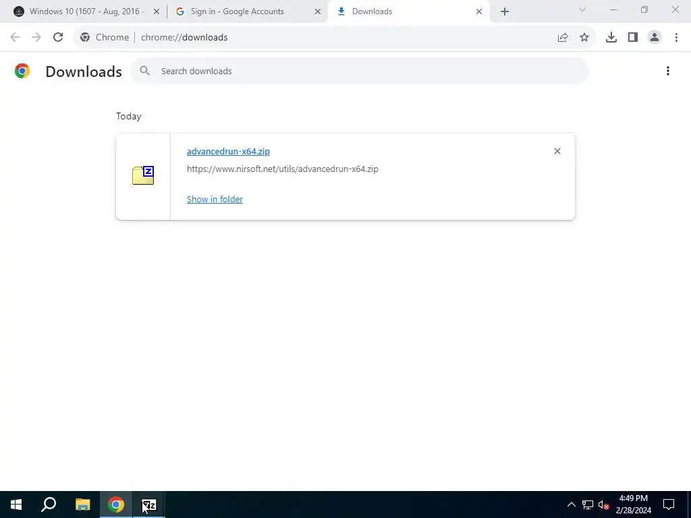Screen dimensions: 691x518
Task: Click the zip file icon for advancedrun-x64
Action: pyautogui.click(x=143, y=175)
